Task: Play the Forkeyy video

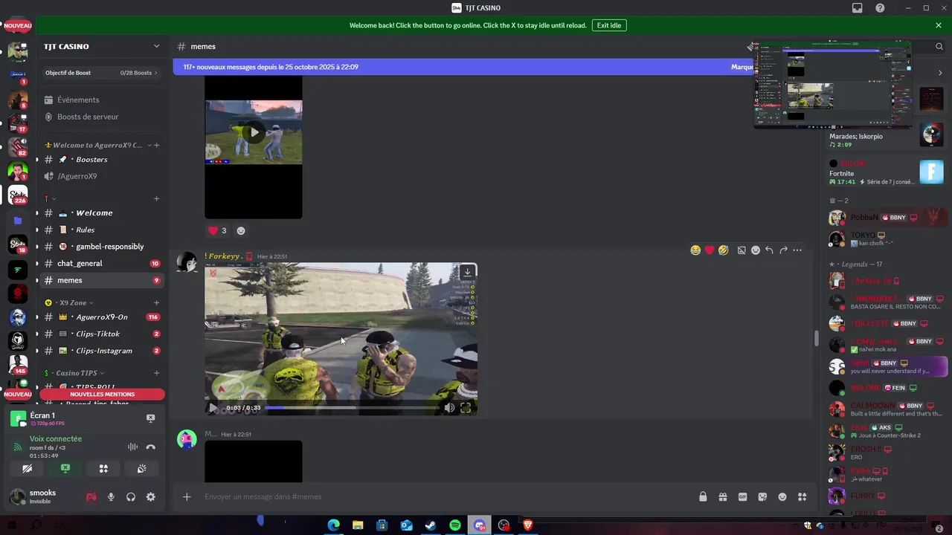Action: click(213, 408)
